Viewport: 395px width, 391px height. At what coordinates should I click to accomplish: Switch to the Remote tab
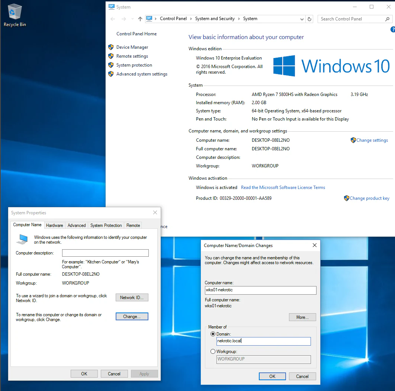(x=133, y=225)
